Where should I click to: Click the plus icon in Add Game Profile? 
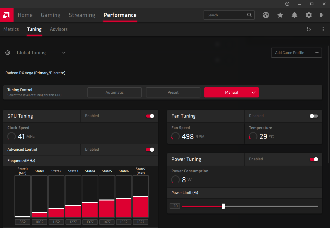(x=317, y=53)
